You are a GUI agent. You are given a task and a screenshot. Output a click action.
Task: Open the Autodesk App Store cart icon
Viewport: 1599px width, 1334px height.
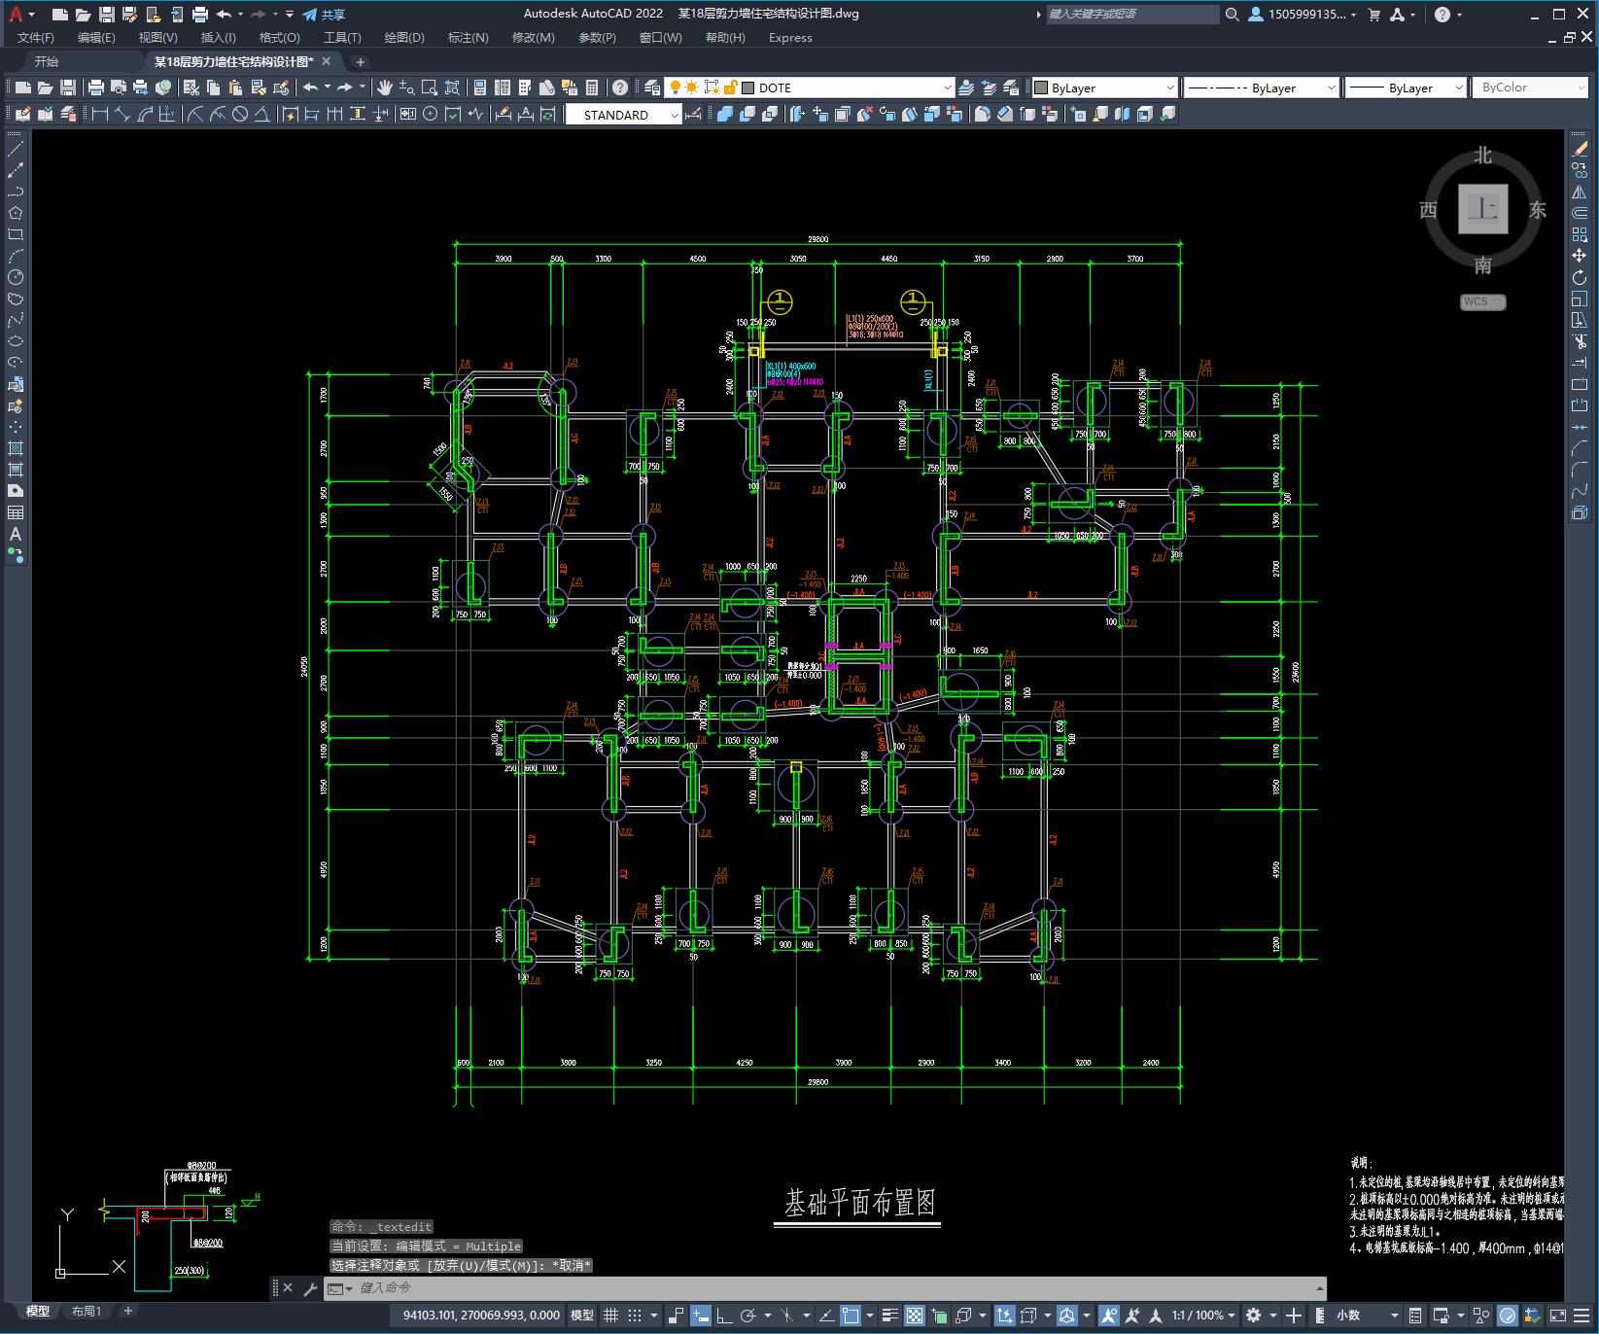tap(1374, 14)
